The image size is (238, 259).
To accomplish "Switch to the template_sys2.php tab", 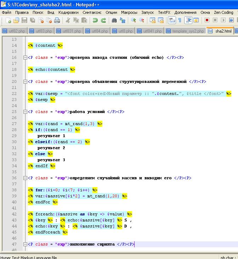I will point(186,31).
